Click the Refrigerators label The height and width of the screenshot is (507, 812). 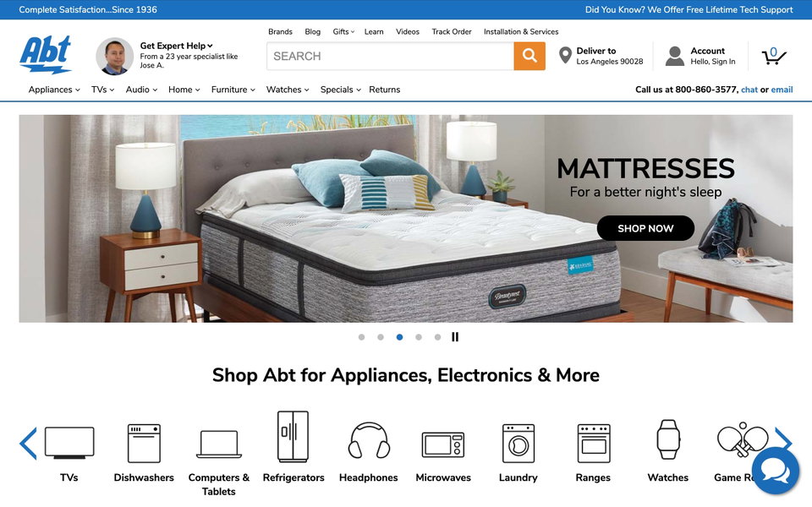pyautogui.click(x=294, y=477)
